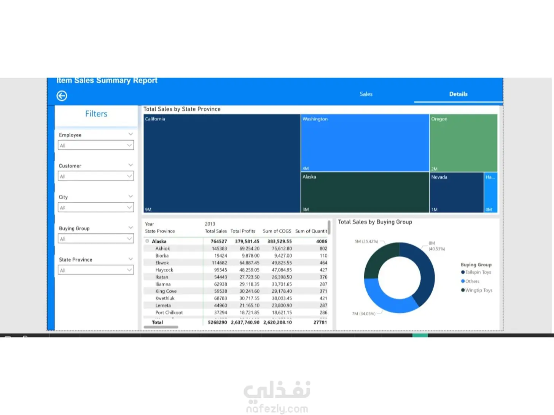This screenshot has height=415, width=554.
Task: Sort by the Total Profits column header
Action: point(243,231)
